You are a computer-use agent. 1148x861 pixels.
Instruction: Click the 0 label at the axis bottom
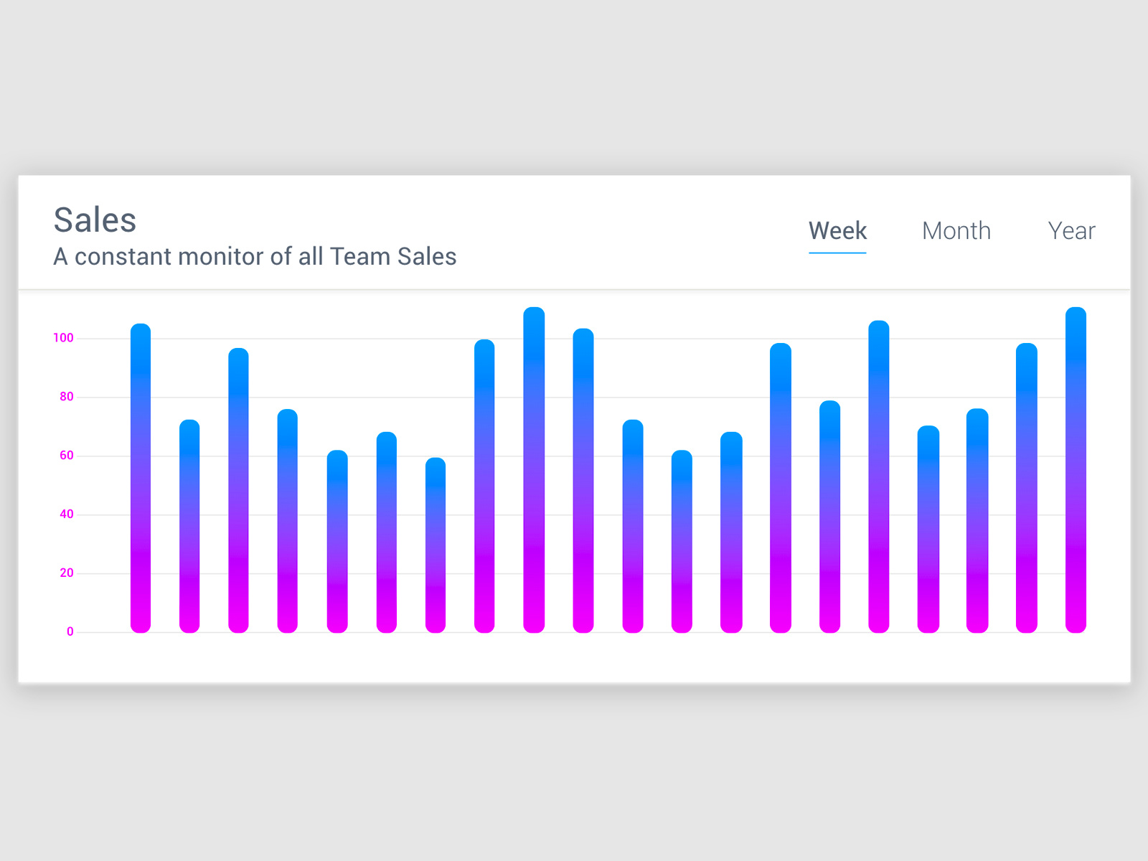click(70, 631)
